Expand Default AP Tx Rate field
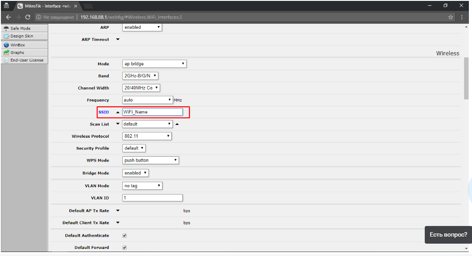This screenshot has width=472, height=256. tap(118, 211)
